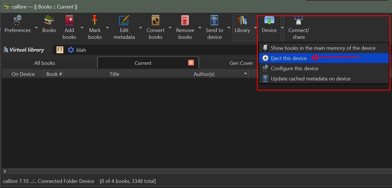The height and width of the screenshot is (188, 392).
Task: Click the horizontal scrollbar left arrow
Action: [5, 171]
